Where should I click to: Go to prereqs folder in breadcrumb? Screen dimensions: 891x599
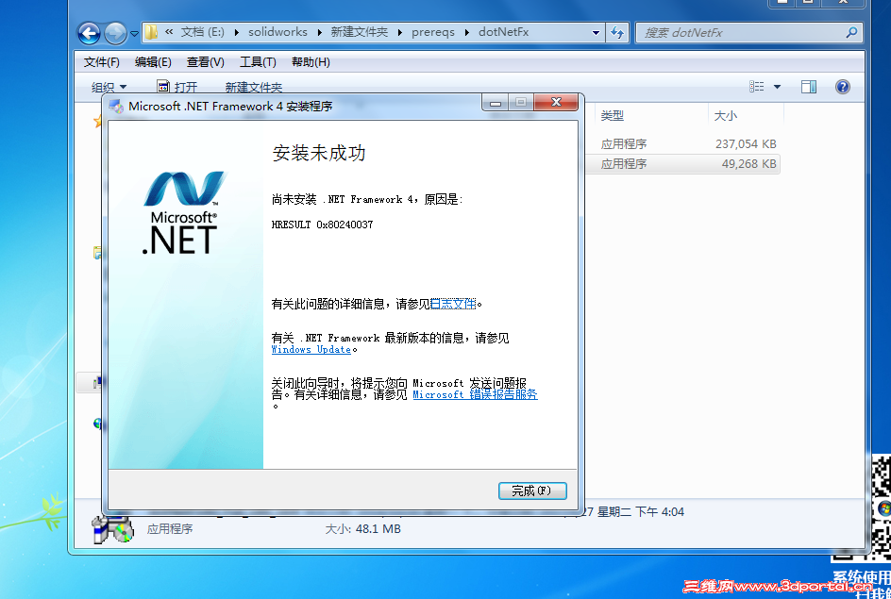pyautogui.click(x=433, y=32)
